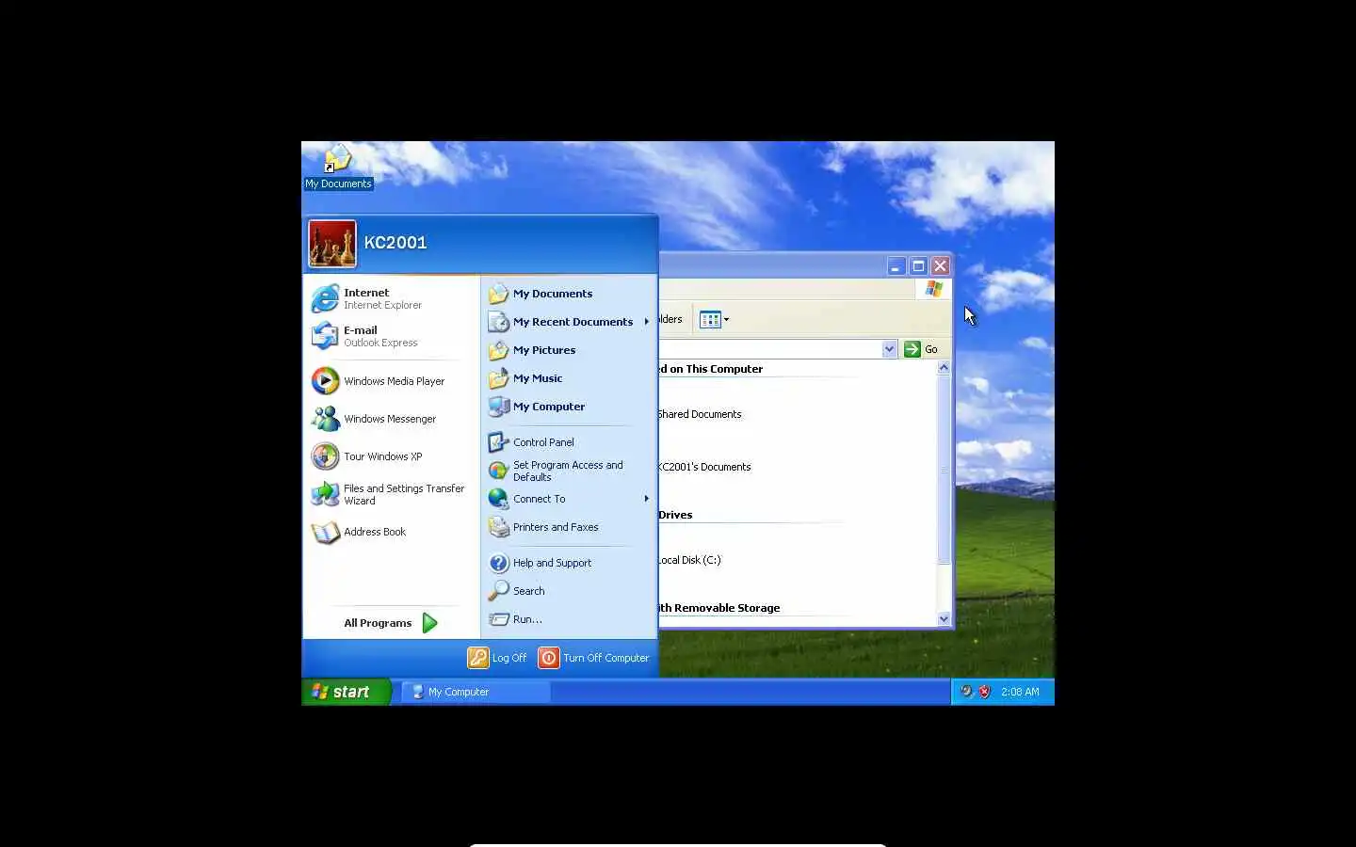
Task: Select the My Documents desktop shortcut
Action: tap(338, 167)
